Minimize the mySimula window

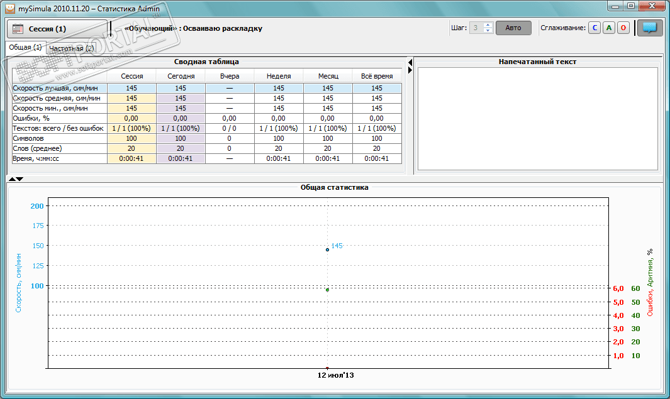pos(615,6)
